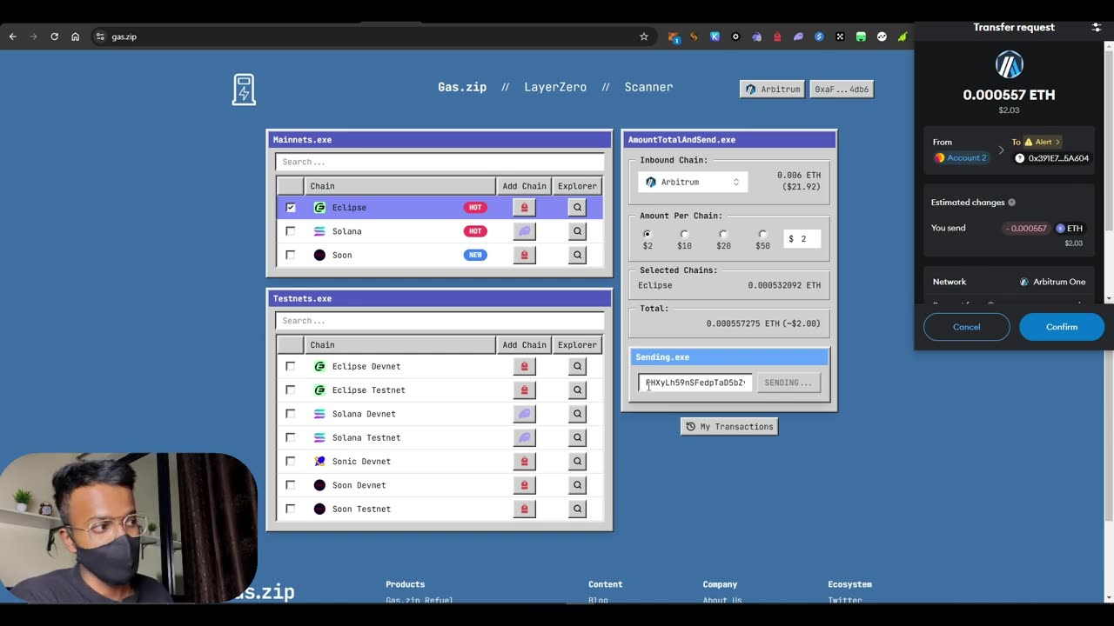Open explorer icon for Soon Devnet
This screenshot has height=626, width=1114.
coord(577,485)
